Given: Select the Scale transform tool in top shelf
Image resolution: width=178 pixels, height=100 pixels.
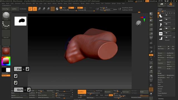Looking at the screenshot, I should click(x=44, y=9).
